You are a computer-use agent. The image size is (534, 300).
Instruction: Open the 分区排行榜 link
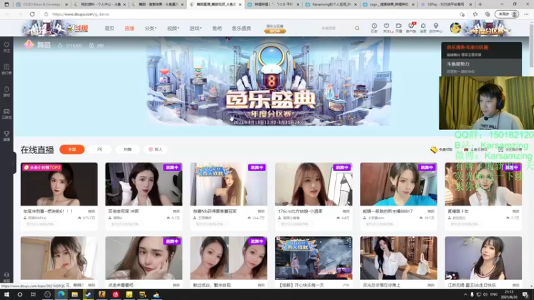tap(510, 149)
